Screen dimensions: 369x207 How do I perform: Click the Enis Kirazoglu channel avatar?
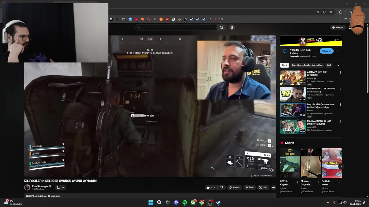pos(27,187)
